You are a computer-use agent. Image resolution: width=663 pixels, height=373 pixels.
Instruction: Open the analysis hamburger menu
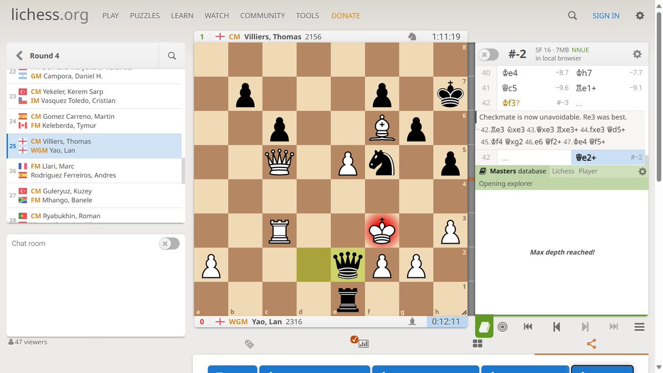point(639,327)
